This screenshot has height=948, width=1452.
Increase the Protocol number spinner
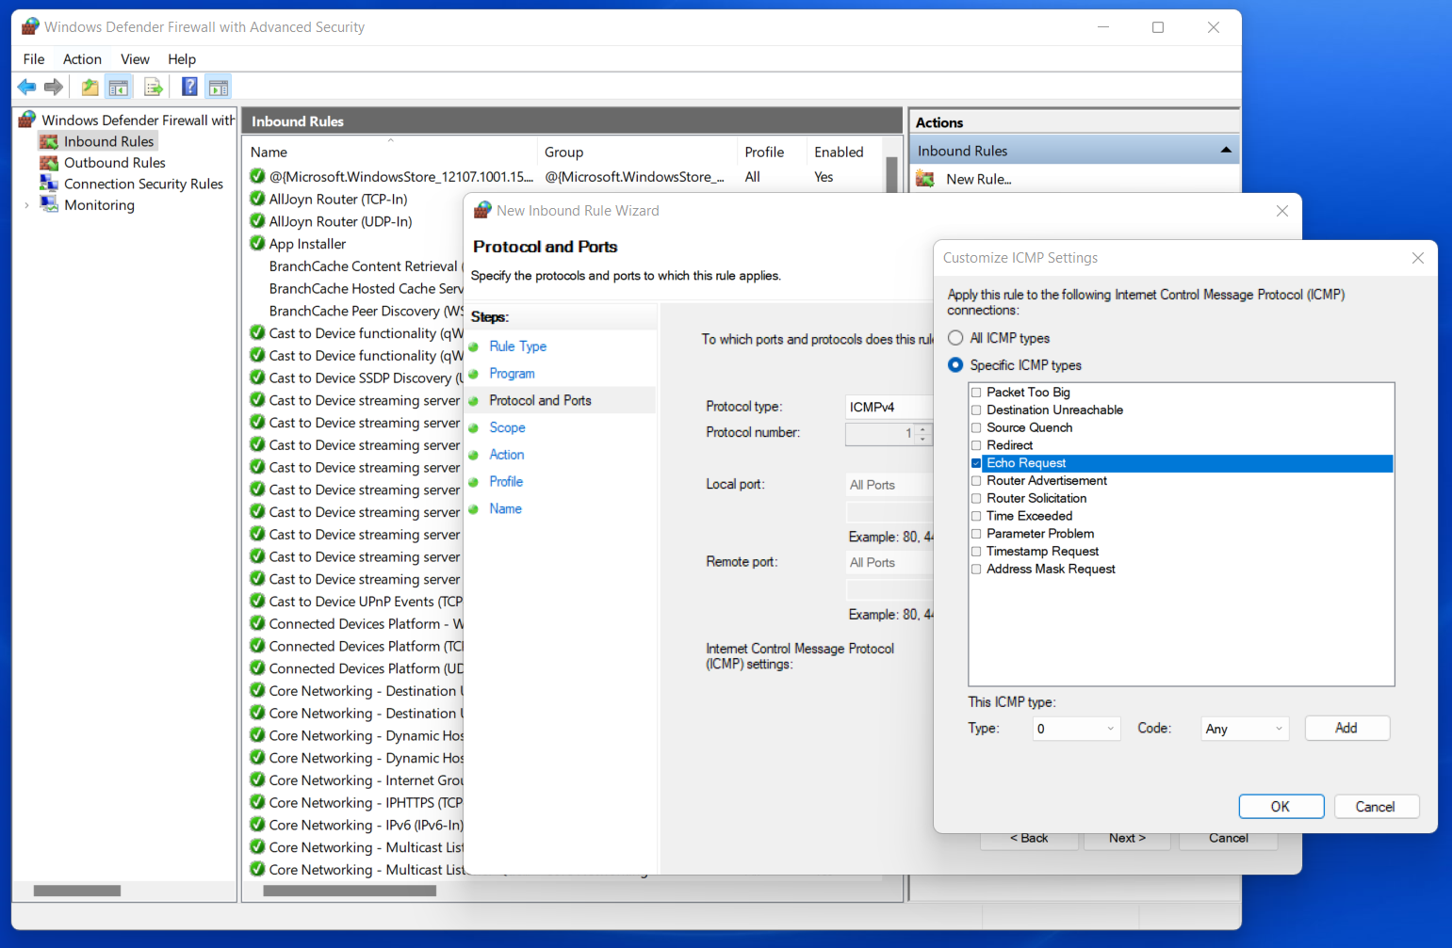pyautogui.click(x=923, y=428)
